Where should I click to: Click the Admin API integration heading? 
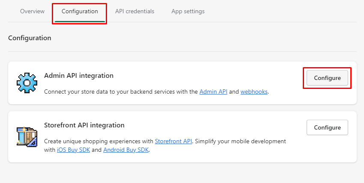79,76
